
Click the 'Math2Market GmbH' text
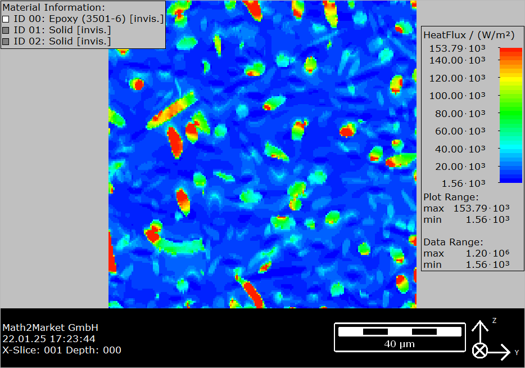point(50,327)
